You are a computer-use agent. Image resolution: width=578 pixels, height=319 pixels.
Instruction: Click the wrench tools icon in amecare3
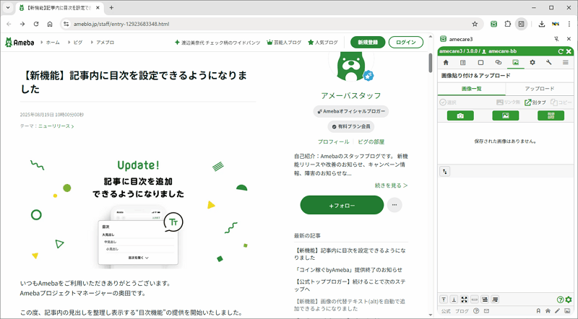[x=549, y=63]
